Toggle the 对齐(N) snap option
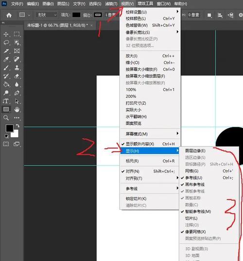The height and width of the screenshot is (261, 243). click(150, 171)
